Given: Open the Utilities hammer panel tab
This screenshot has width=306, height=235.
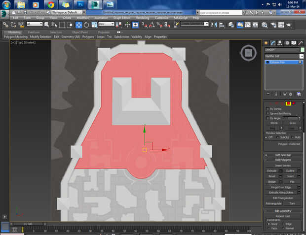Looking at the screenshot, I should [300, 43].
